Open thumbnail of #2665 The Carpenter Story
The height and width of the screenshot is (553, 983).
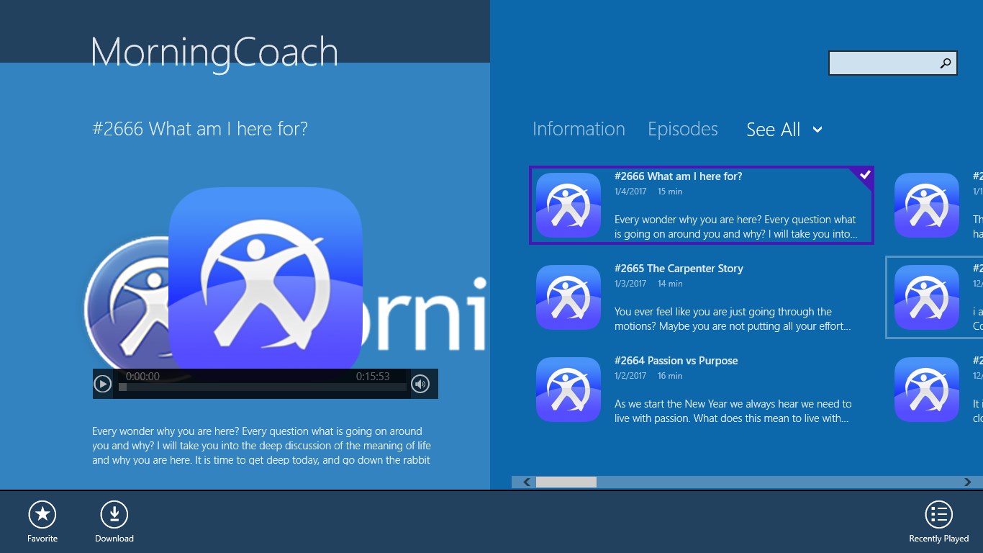tap(568, 297)
